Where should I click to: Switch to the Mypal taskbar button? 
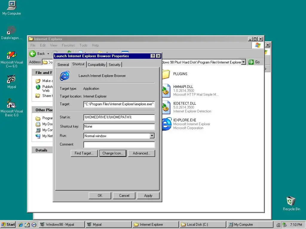108,225
